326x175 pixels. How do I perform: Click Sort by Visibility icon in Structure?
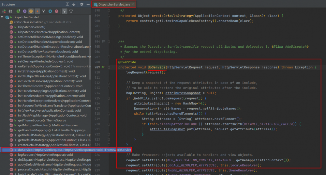coord(4,11)
